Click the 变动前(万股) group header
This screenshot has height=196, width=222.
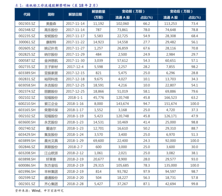[133, 11]
